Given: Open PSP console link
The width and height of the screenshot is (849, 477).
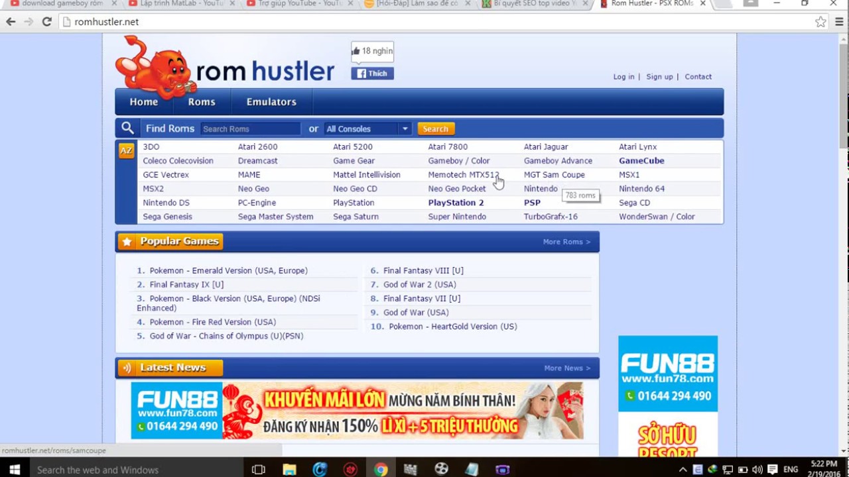Looking at the screenshot, I should tap(532, 203).
